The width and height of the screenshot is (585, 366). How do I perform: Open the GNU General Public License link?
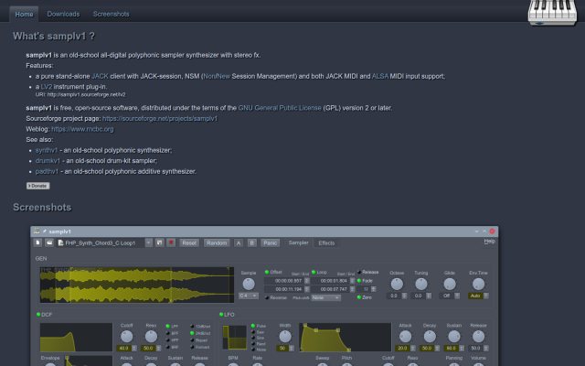tap(280, 108)
